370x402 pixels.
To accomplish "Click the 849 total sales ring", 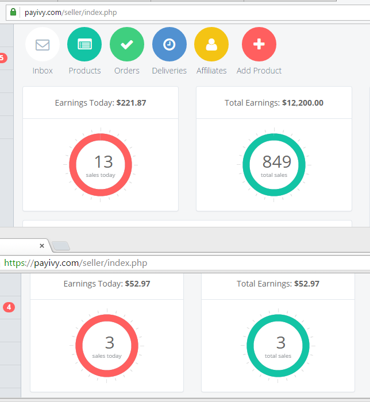I will [274, 165].
